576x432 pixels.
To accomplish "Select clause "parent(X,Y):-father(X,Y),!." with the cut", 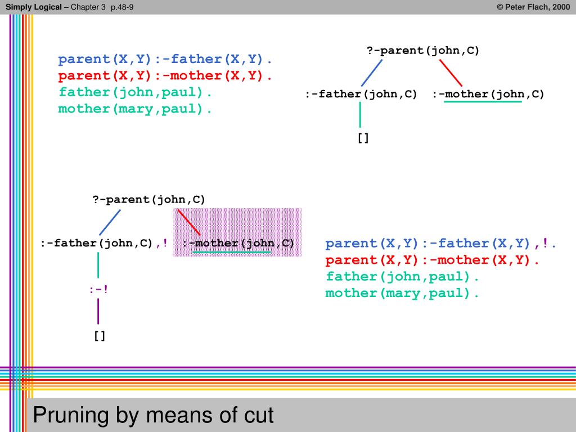I will tap(441, 244).
